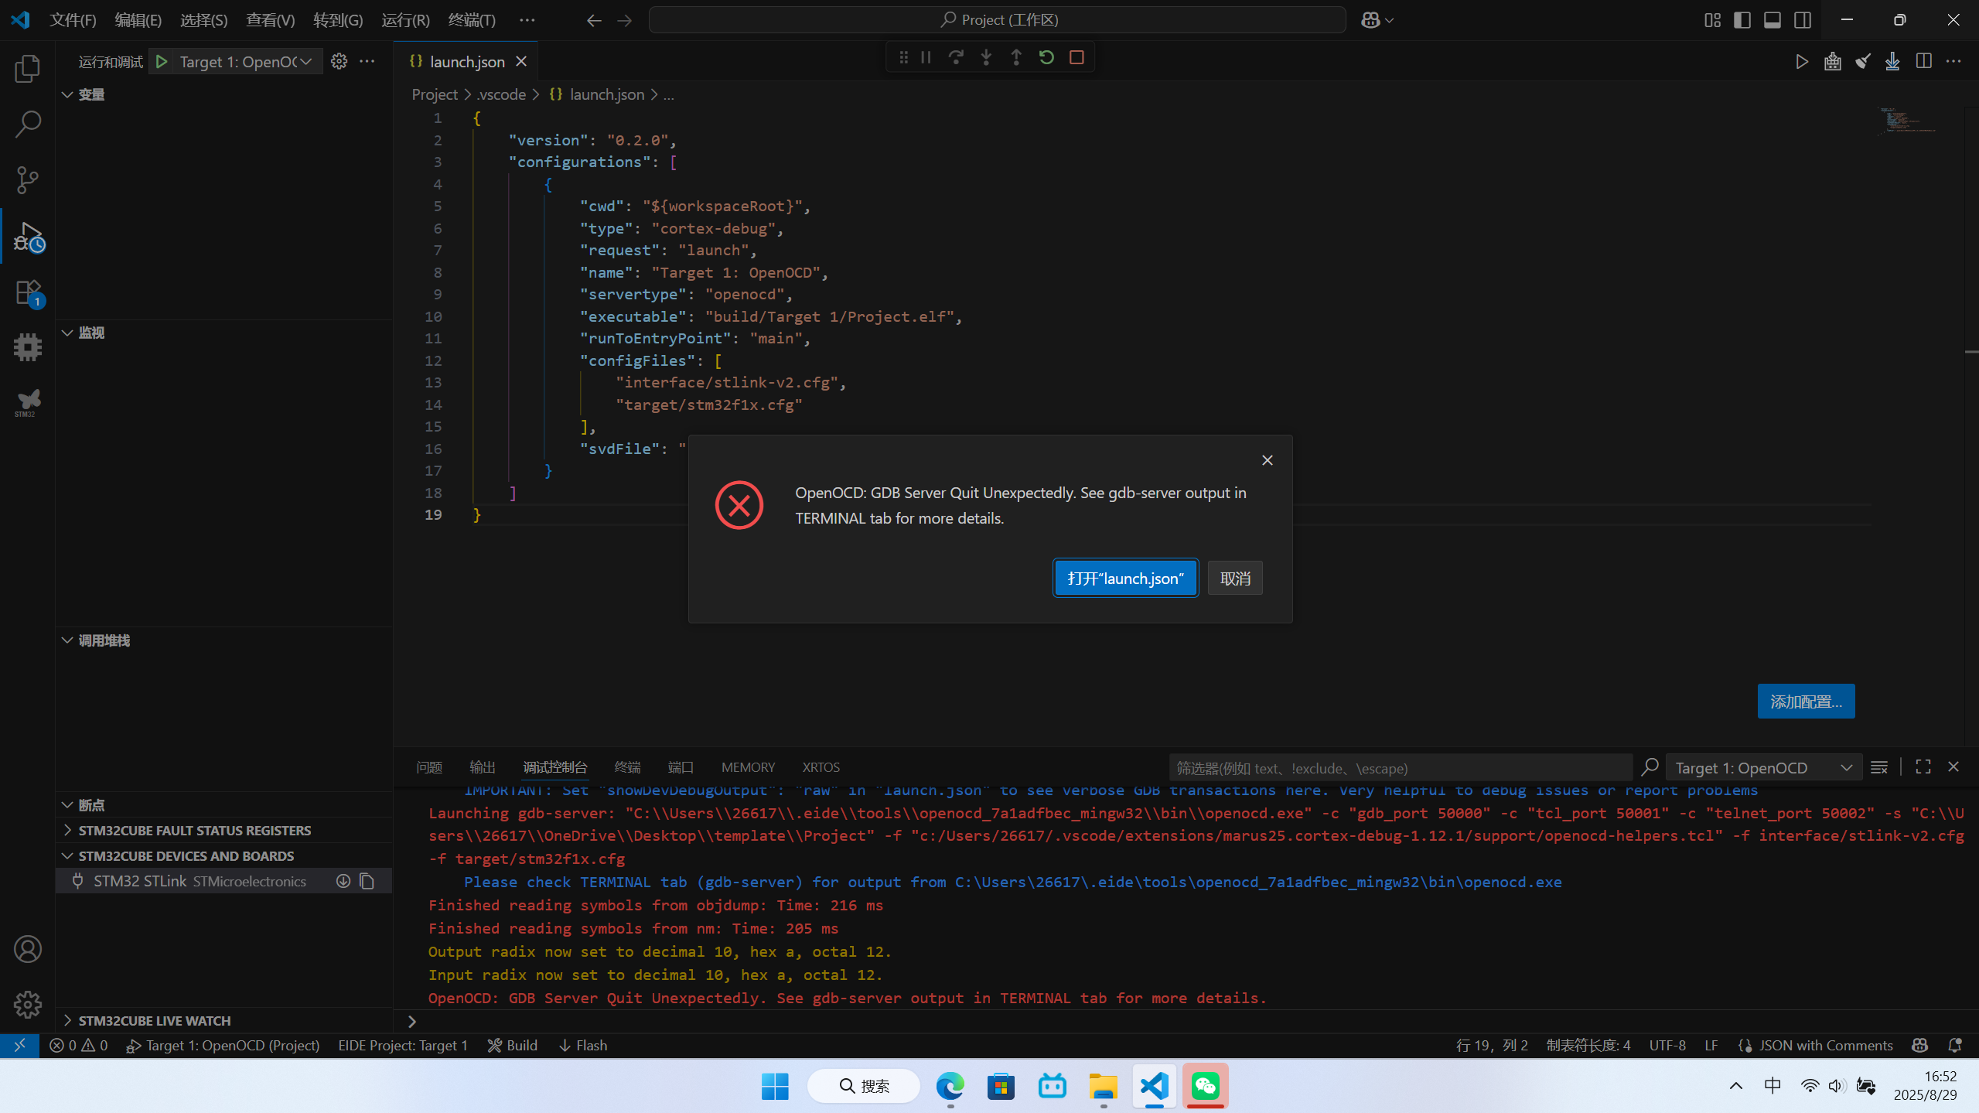
Task: Collapse the 变量 section
Action: coord(67,94)
